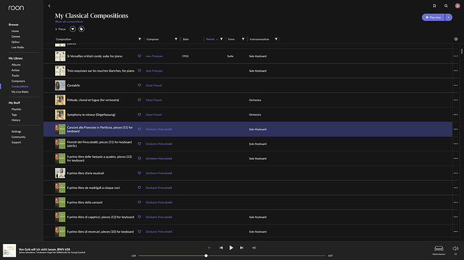Open search magnifier icon
Viewport: 464px width, 260px height.
[446, 5]
